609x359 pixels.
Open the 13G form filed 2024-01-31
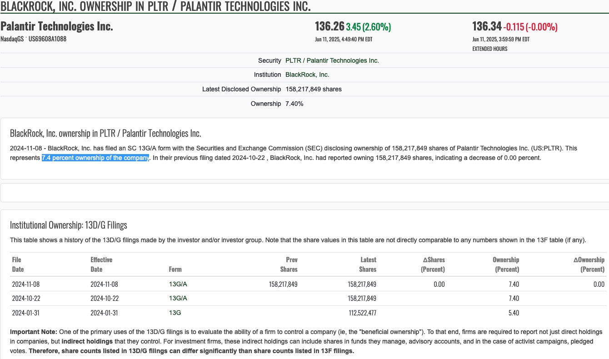click(175, 313)
